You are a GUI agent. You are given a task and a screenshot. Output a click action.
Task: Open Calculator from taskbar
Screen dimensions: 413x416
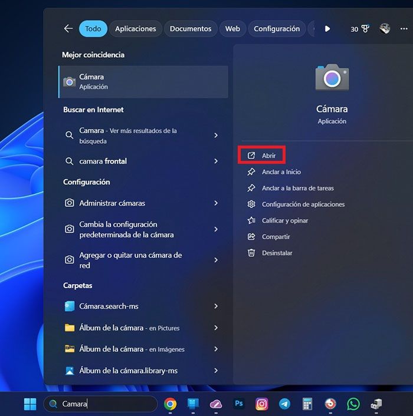click(307, 404)
